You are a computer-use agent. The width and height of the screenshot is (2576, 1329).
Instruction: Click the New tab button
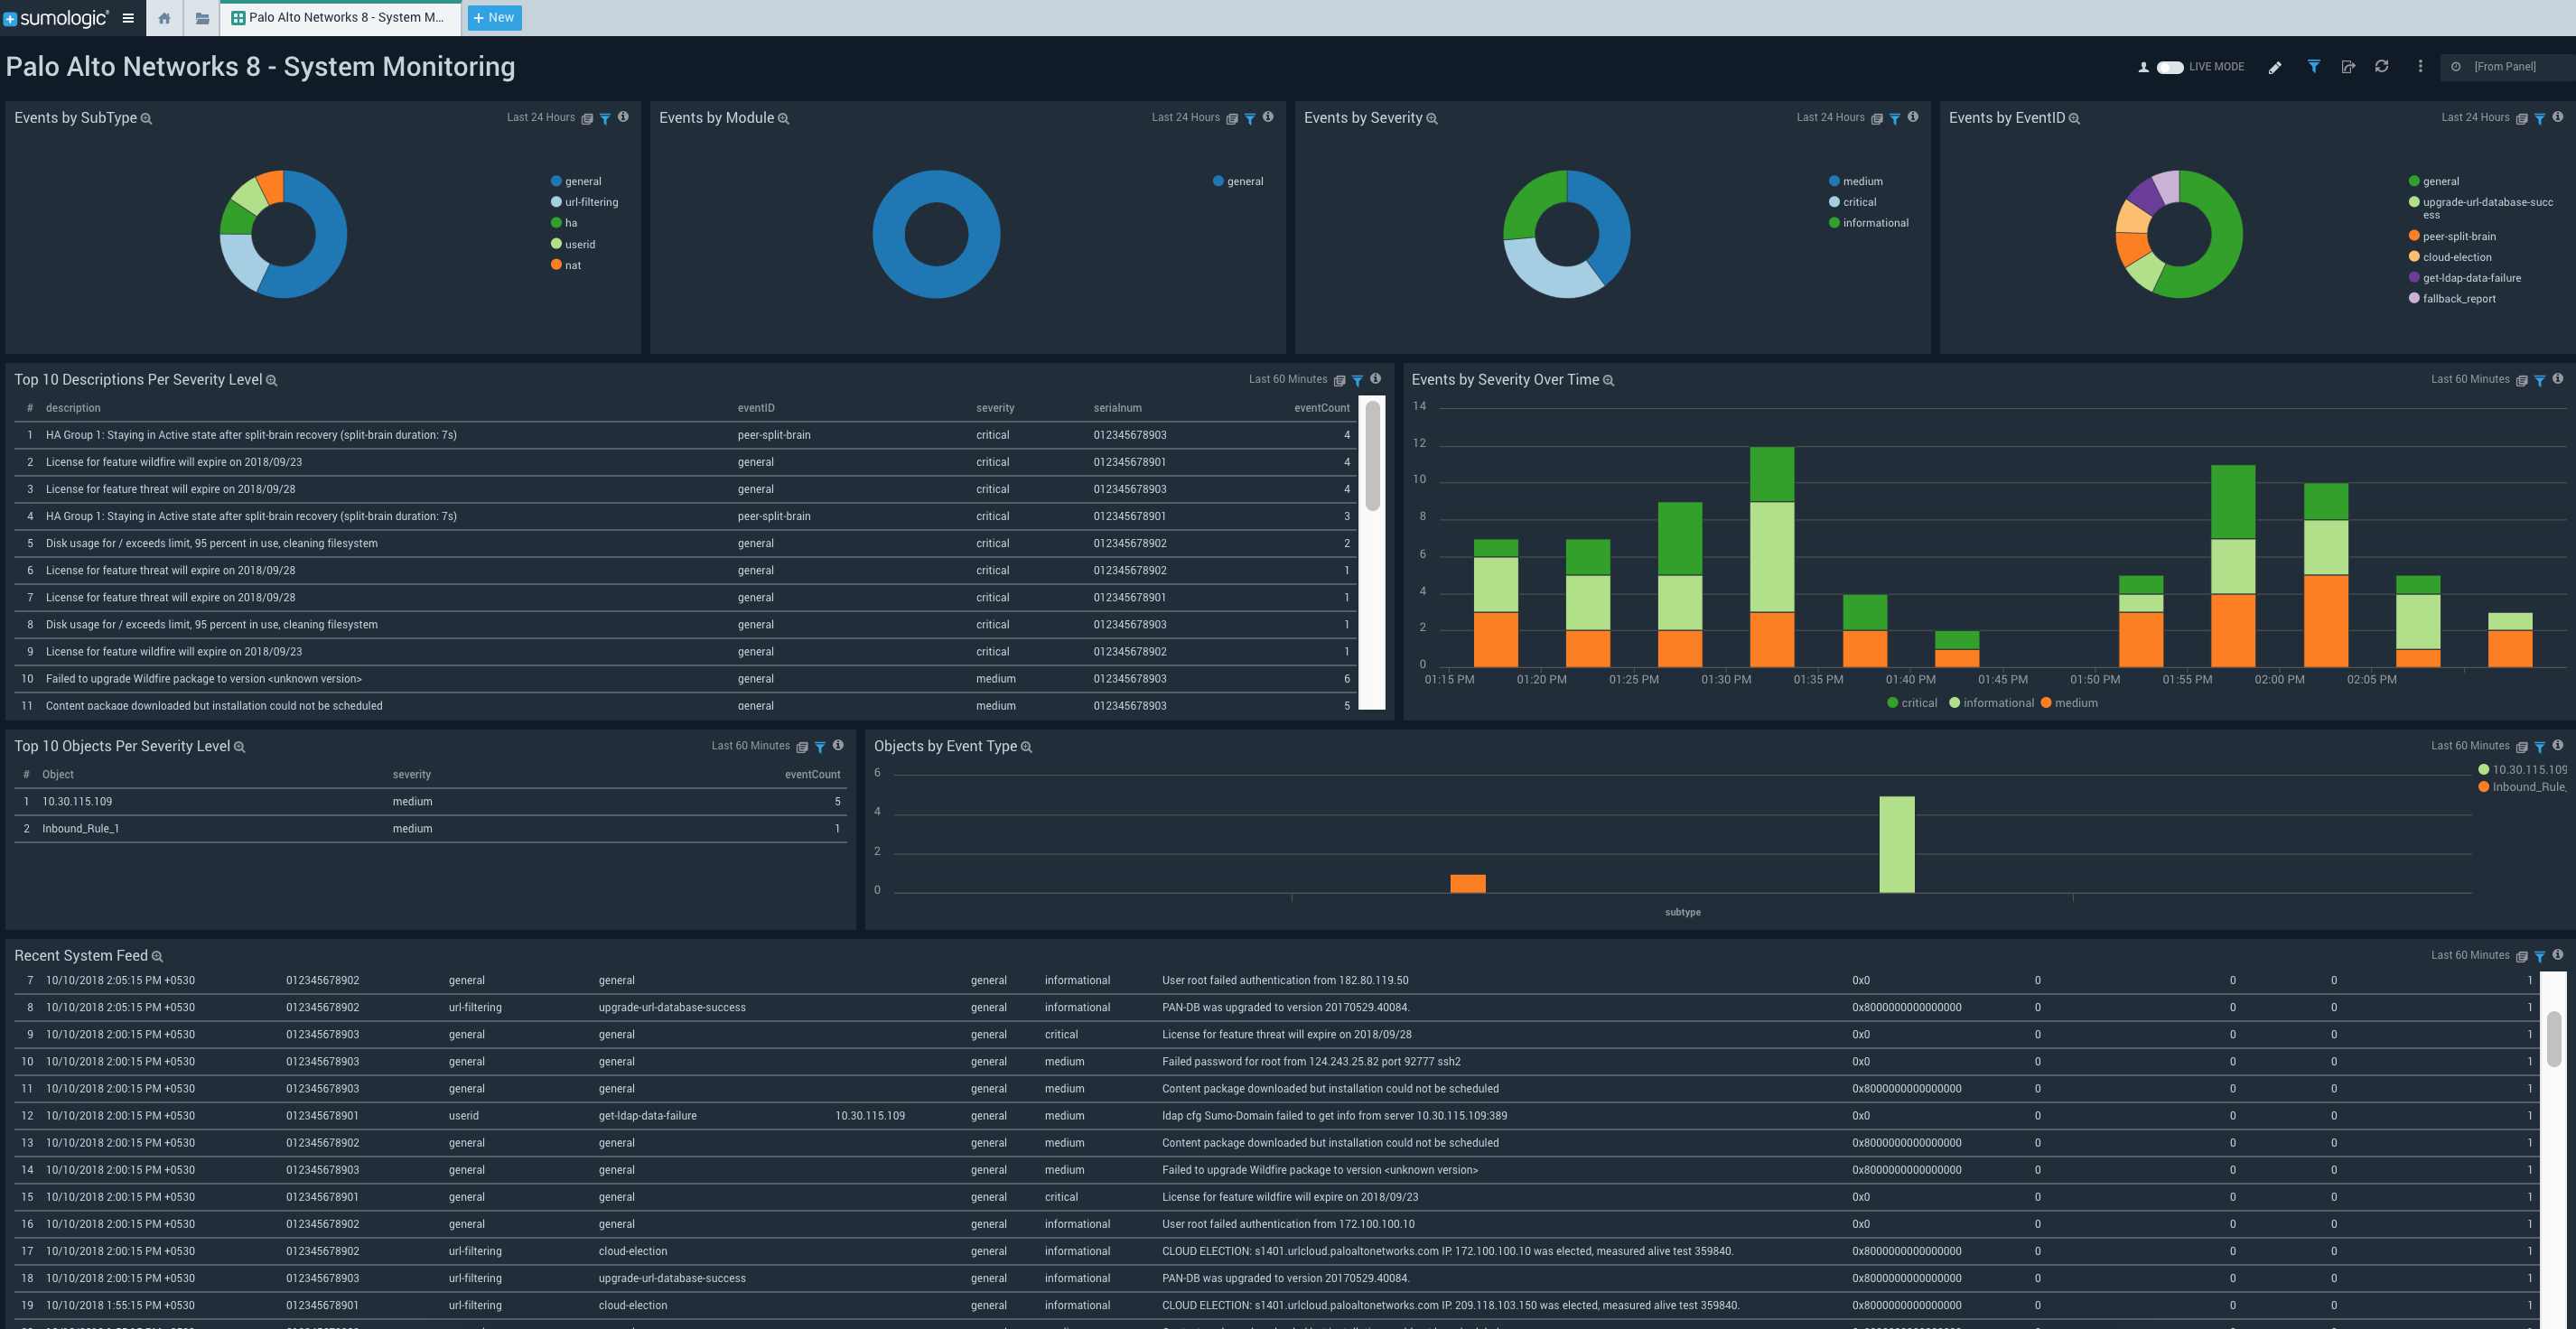pyautogui.click(x=494, y=18)
